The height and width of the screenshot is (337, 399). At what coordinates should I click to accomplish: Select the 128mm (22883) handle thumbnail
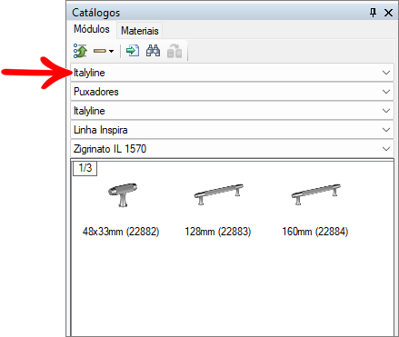(218, 194)
